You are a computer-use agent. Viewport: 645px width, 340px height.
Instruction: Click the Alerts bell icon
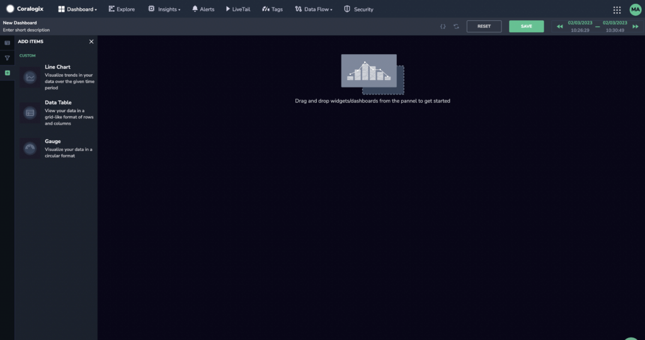click(x=195, y=9)
